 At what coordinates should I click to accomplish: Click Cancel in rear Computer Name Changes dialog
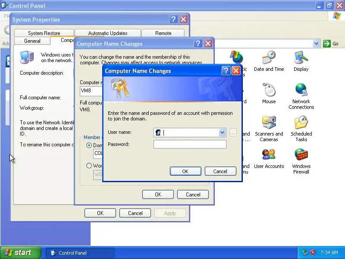click(x=193, y=195)
